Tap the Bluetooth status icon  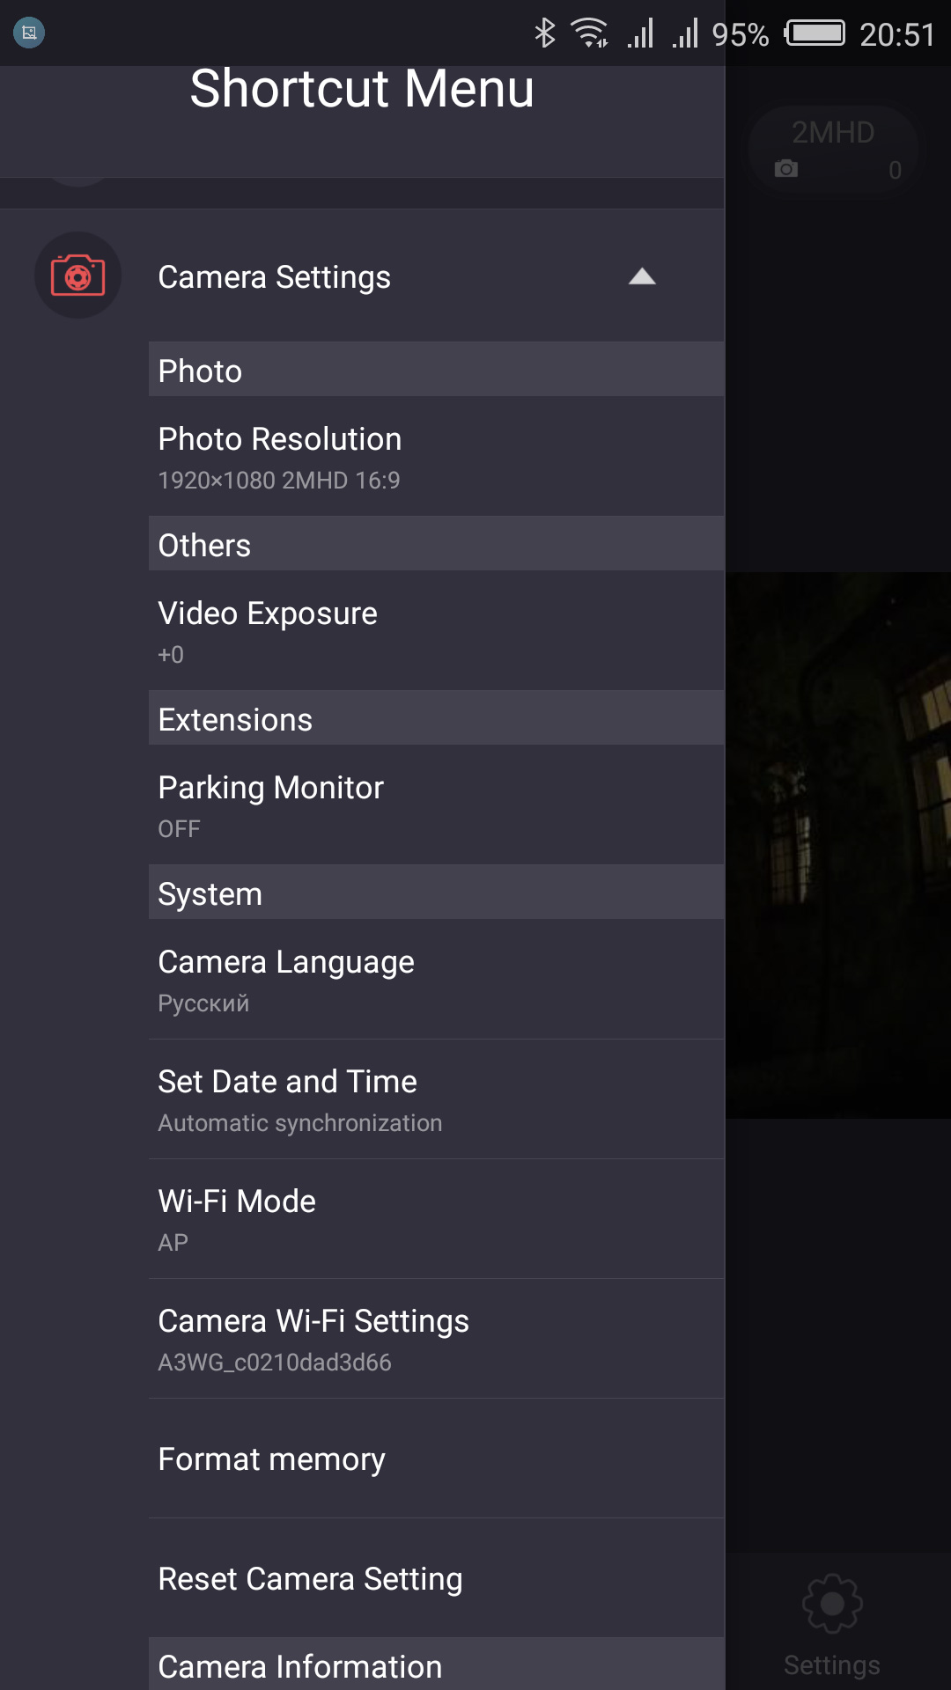click(x=545, y=33)
